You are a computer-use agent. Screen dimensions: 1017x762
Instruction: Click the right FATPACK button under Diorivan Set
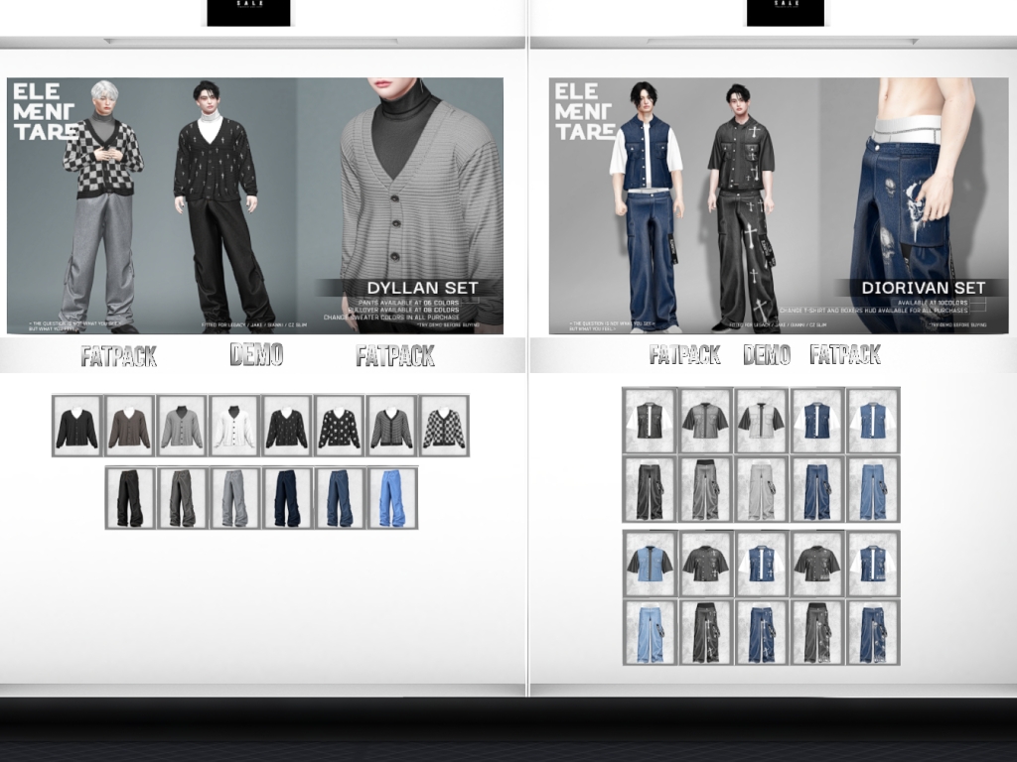[845, 355]
